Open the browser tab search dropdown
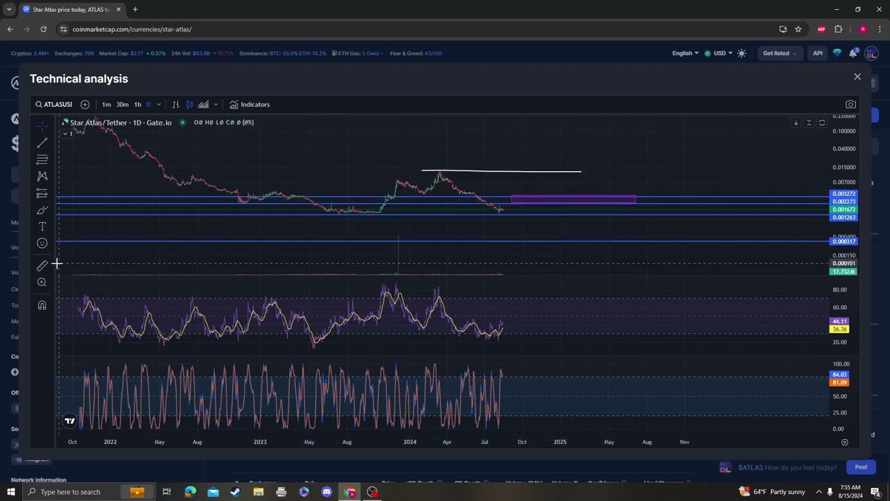This screenshot has height=501, width=890. [x=8, y=9]
